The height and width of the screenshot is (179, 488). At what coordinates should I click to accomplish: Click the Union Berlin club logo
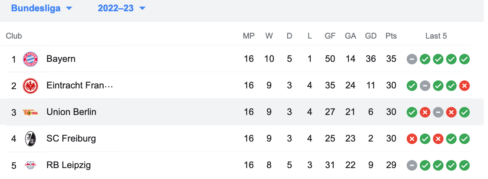point(30,112)
